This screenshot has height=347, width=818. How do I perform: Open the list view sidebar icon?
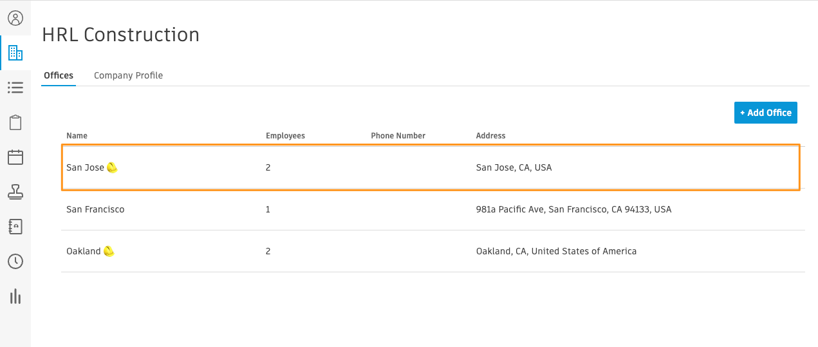[15, 88]
